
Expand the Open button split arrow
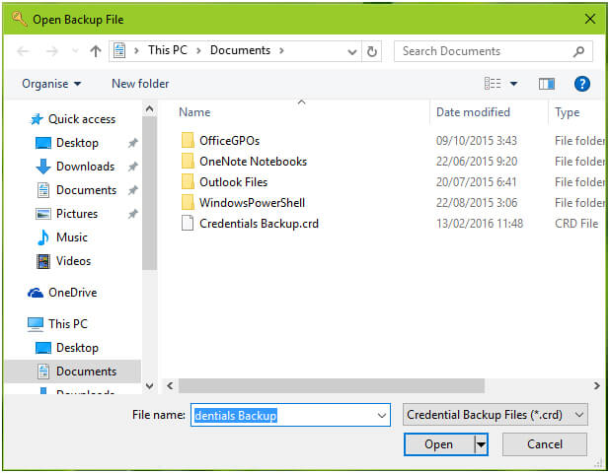coord(482,444)
